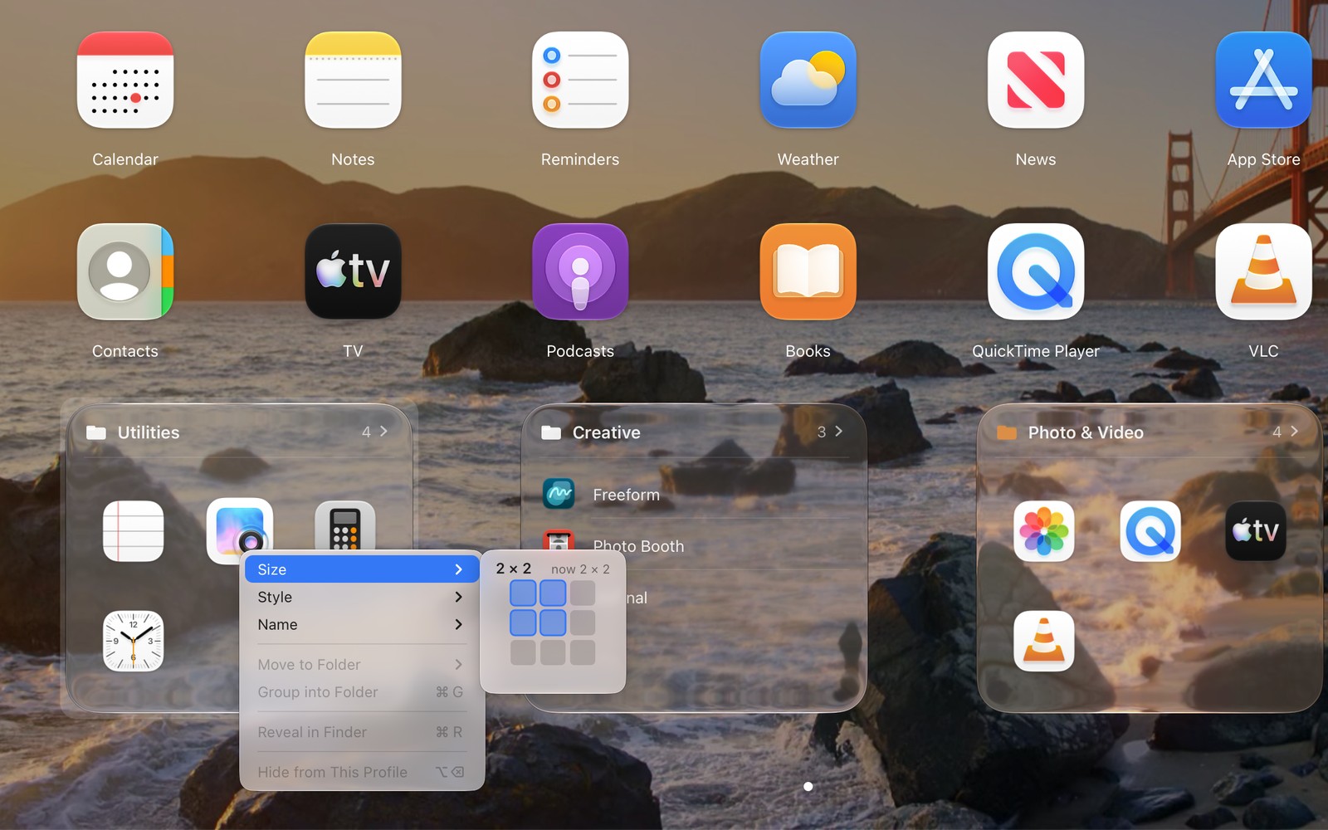Screen dimensions: 1328x830
Task: Open the Weather app
Action: coord(808,80)
